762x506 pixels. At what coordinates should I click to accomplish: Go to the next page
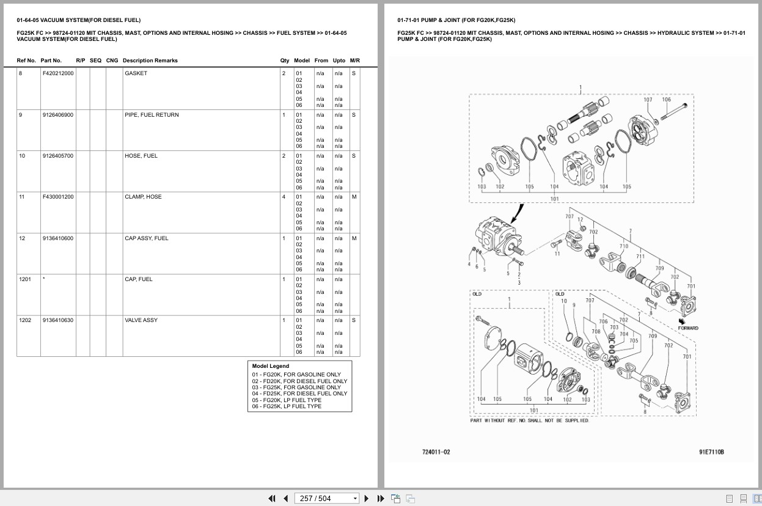[x=367, y=499]
